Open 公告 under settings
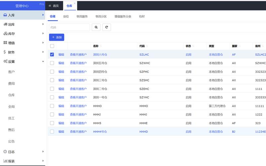 coord(11,141)
